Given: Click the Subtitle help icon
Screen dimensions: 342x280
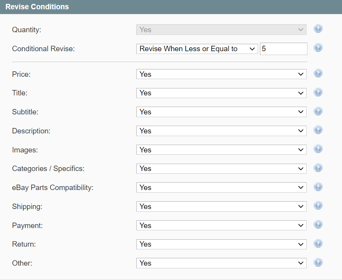Looking at the screenshot, I should (318, 111).
